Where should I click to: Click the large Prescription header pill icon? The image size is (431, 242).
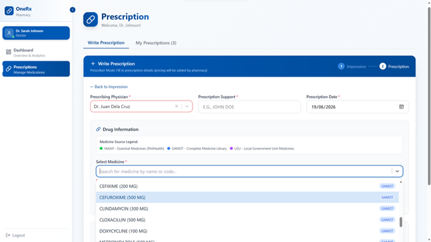point(91,19)
